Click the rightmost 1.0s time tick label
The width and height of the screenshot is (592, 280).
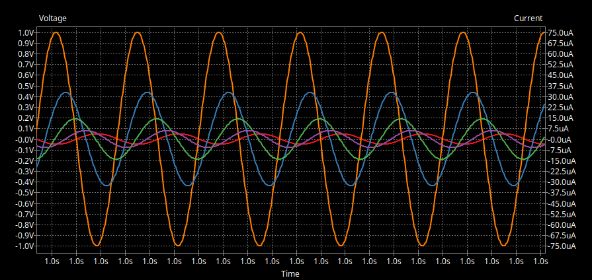[540, 262]
